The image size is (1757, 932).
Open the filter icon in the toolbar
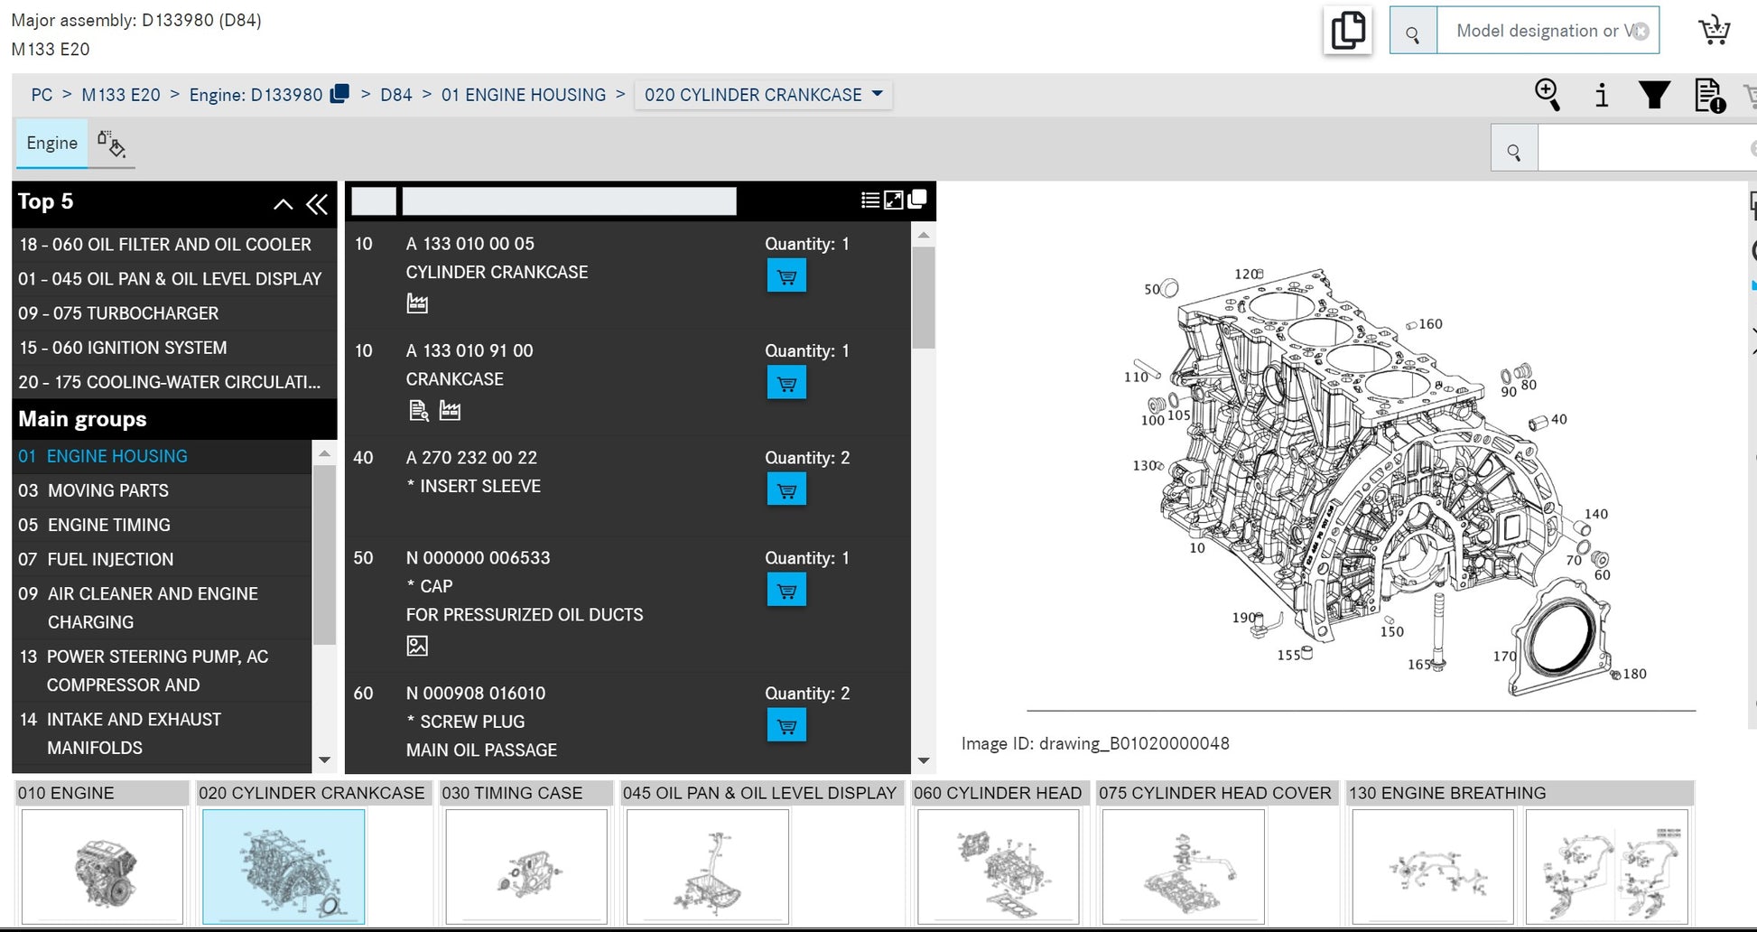pyautogui.click(x=1654, y=95)
